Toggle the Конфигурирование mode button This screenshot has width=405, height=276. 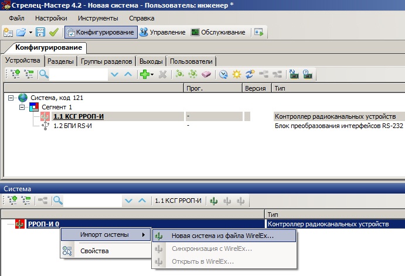[x=101, y=32]
